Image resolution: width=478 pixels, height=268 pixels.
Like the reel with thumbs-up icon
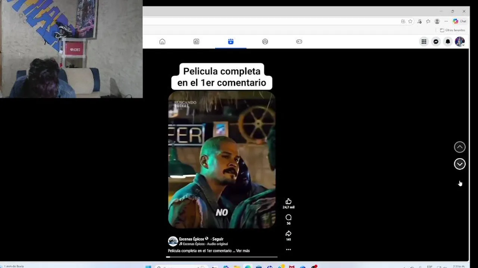288,201
